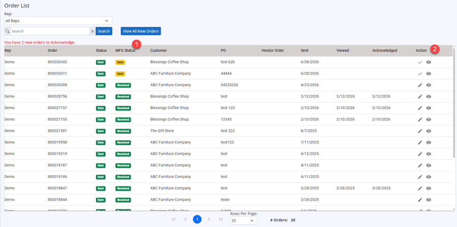The width and height of the screenshot is (457, 227).
Task: Edit order 800019186 with the pencil icon
Action: tap(420, 177)
